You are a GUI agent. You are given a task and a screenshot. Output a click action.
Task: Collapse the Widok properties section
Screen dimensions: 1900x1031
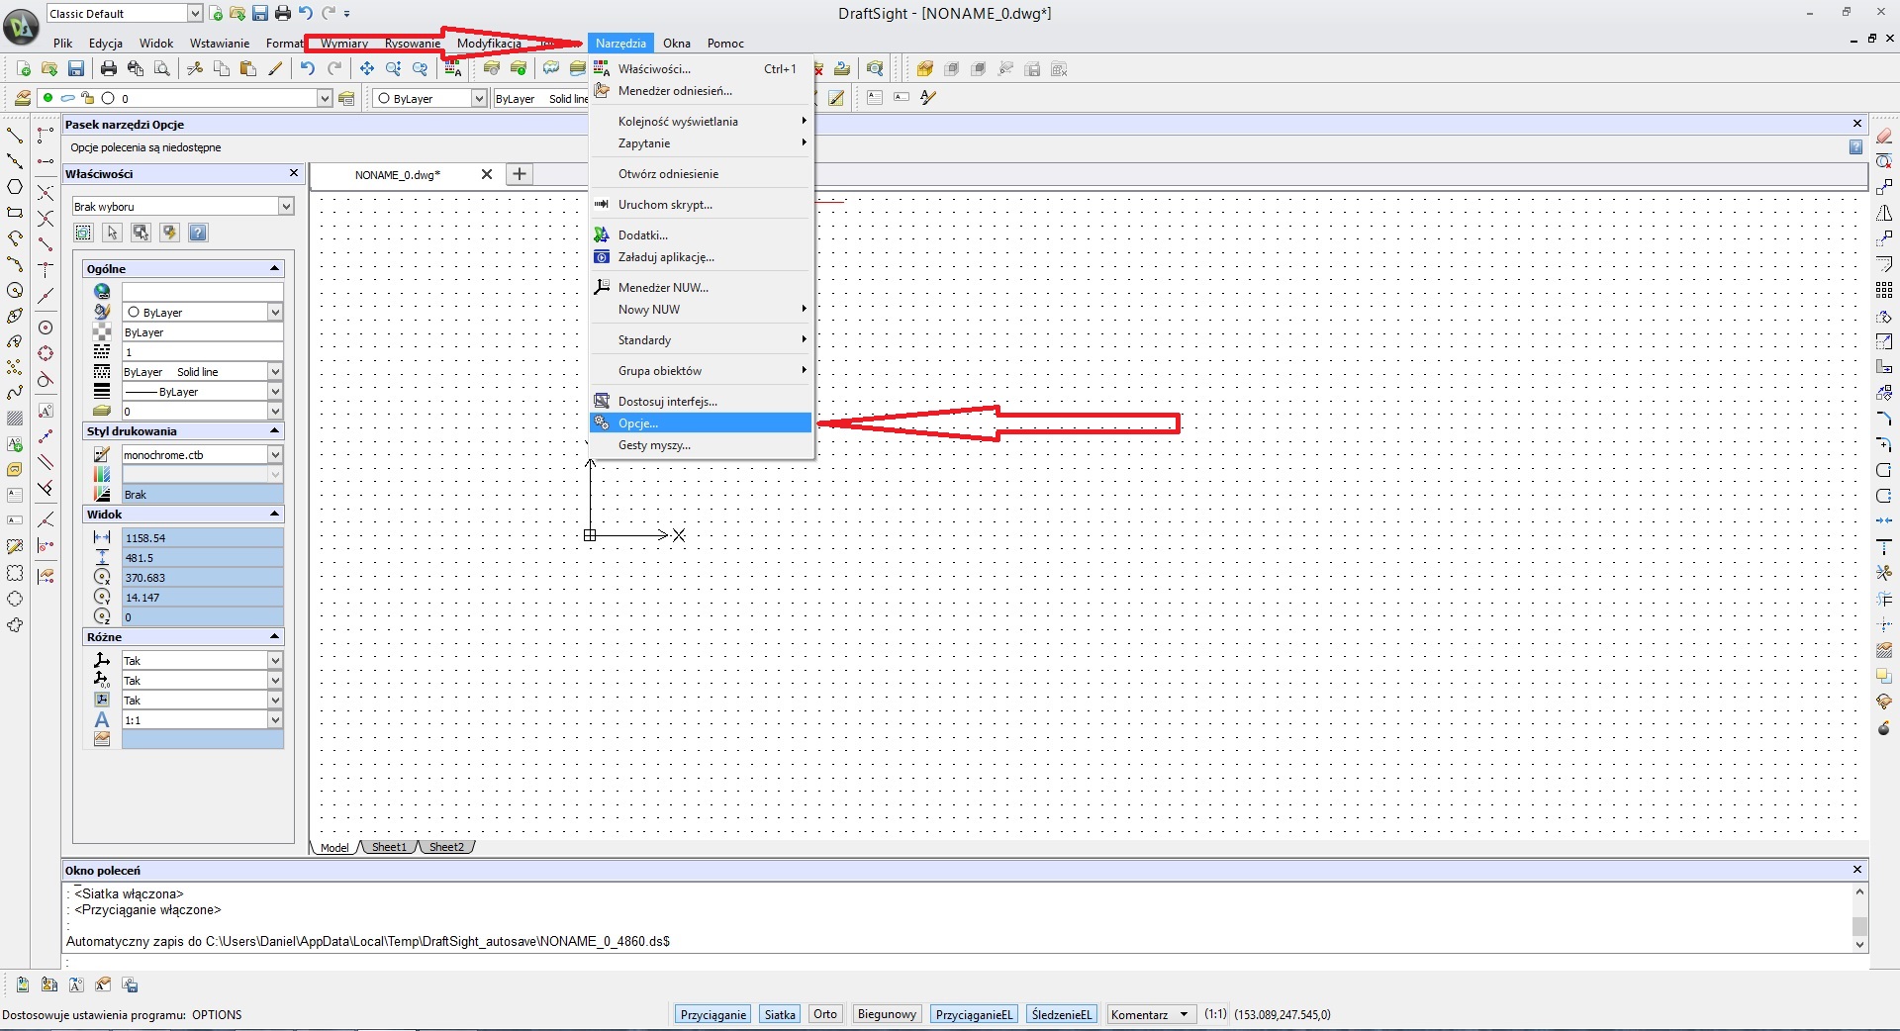275,514
